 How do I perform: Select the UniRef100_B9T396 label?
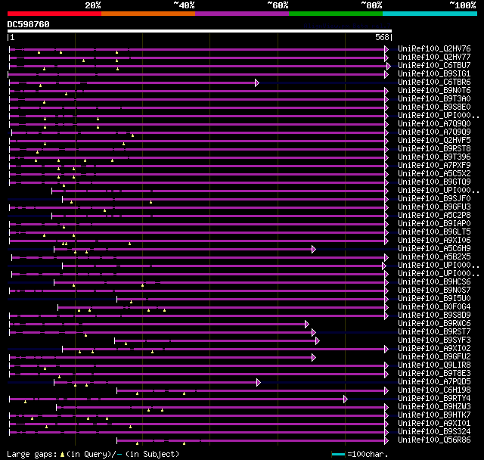(434, 157)
